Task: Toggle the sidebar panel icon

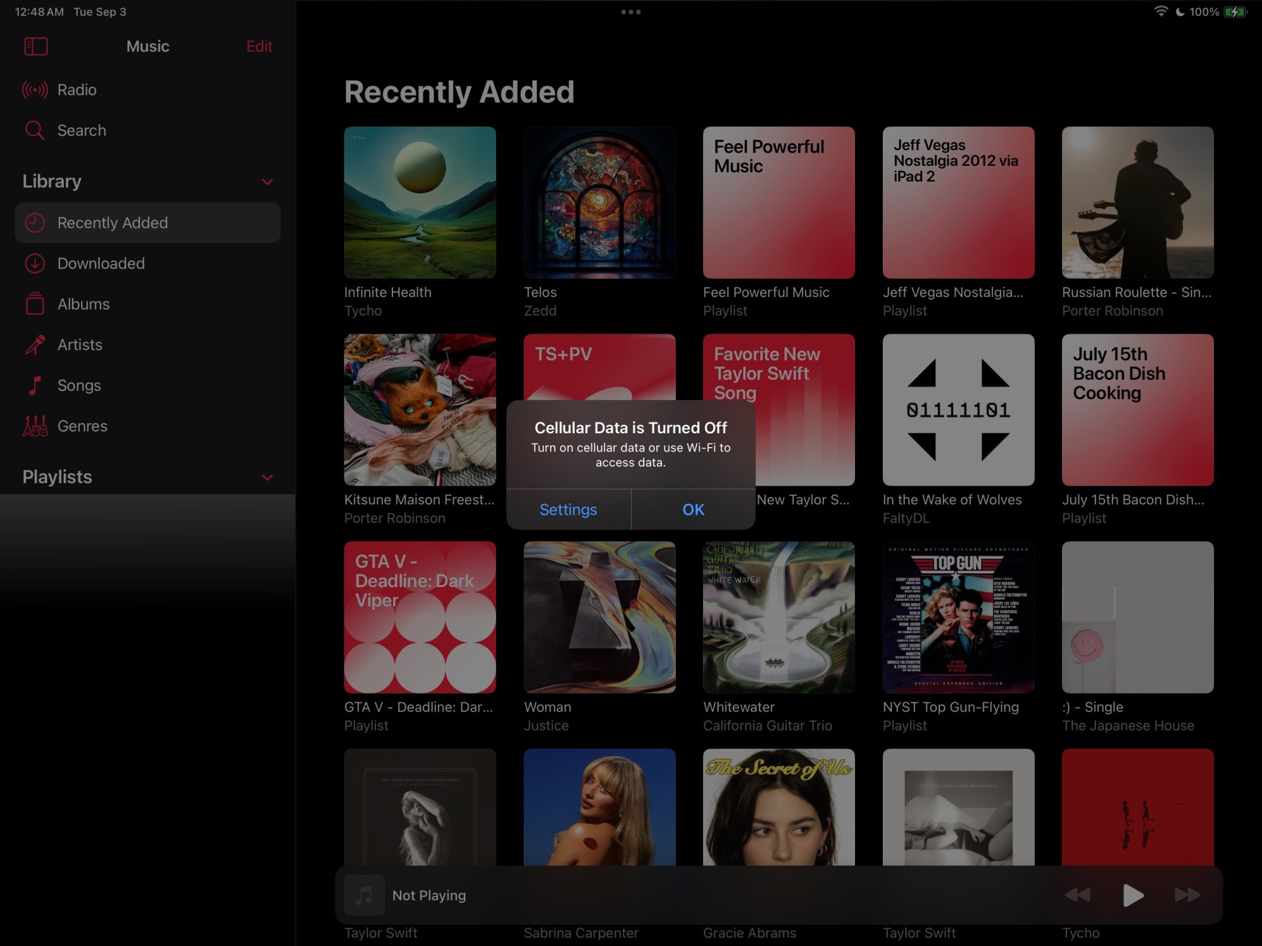Action: tap(36, 46)
